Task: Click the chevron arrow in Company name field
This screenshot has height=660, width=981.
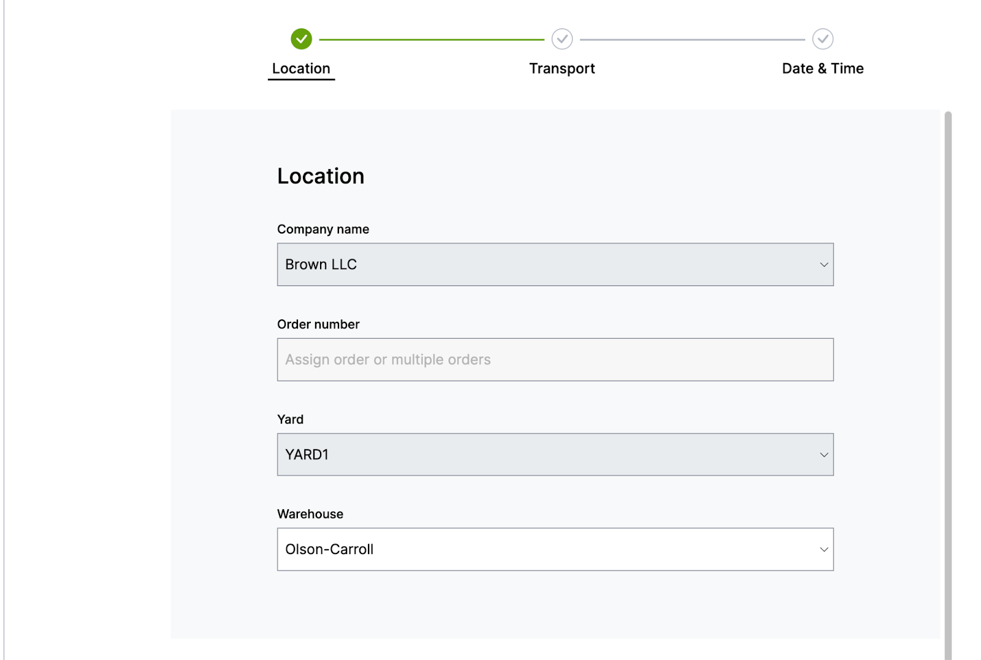Action: [x=823, y=265]
